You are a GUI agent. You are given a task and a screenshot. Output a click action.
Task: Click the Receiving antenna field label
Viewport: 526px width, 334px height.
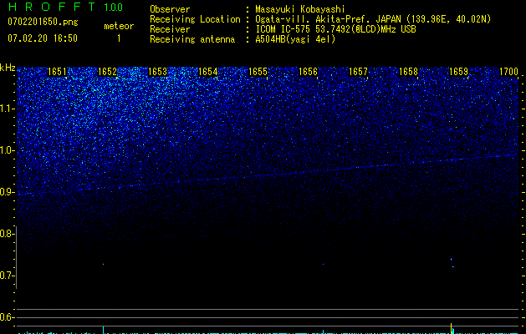[192, 39]
